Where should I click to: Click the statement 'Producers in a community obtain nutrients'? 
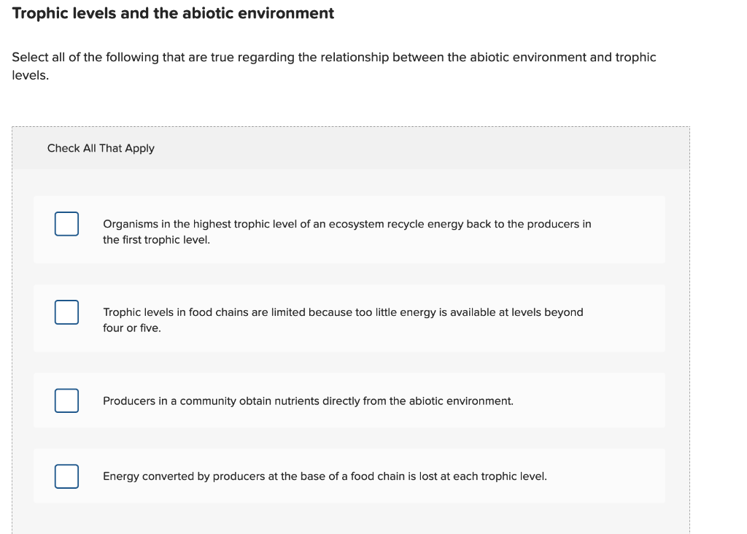pos(309,401)
